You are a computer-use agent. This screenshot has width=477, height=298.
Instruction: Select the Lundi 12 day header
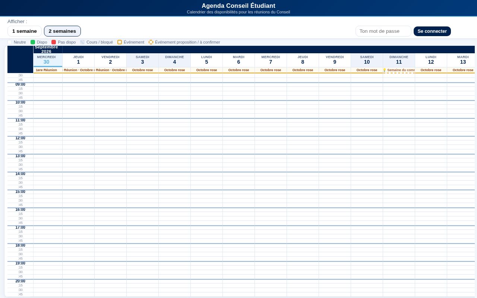coord(431,60)
